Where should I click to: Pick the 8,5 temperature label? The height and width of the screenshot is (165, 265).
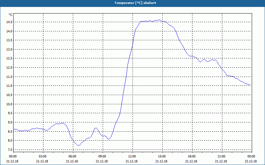coord(10,131)
